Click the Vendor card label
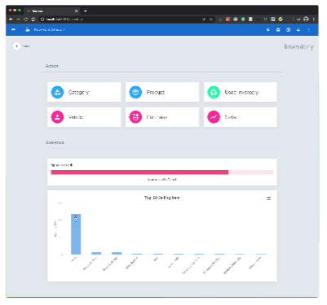This screenshot has width=327, height=305. click(x=76, y=117)
